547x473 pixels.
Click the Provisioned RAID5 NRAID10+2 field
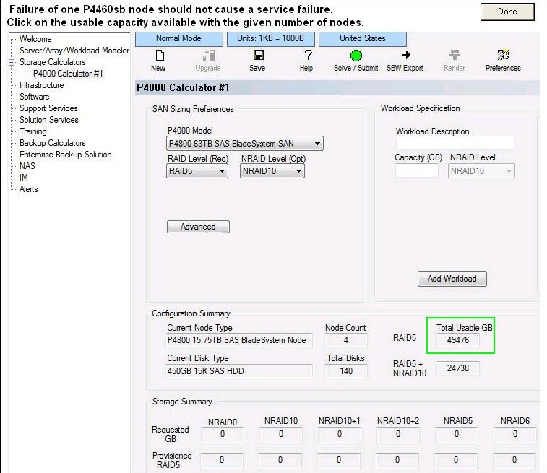tap(397, 460)
